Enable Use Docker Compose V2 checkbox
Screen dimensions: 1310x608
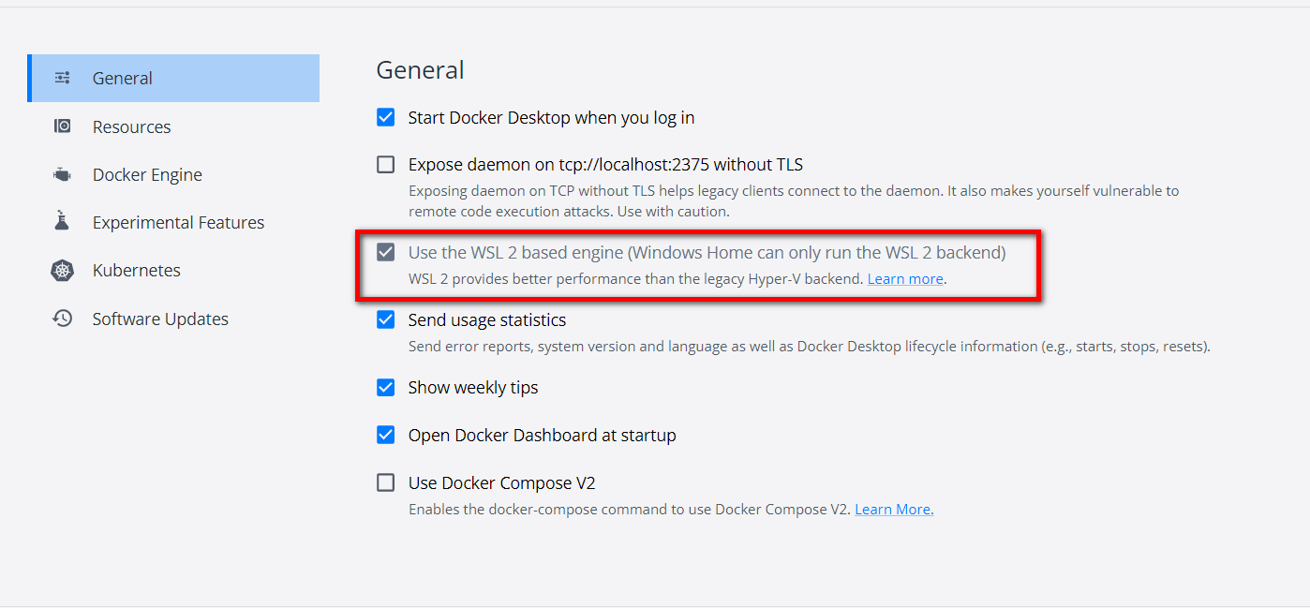(x=385, y=482)
